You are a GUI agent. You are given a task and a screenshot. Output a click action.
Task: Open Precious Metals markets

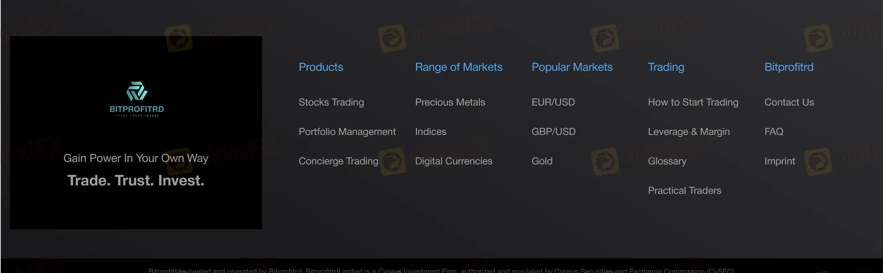[450, 102]
